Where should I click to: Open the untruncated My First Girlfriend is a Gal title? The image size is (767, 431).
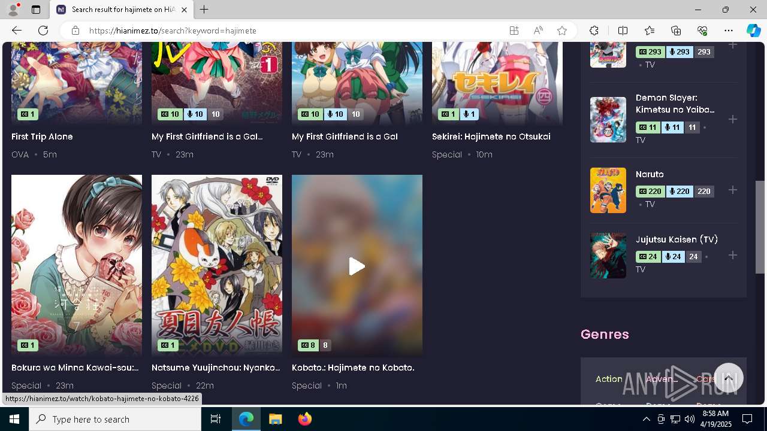345,136
